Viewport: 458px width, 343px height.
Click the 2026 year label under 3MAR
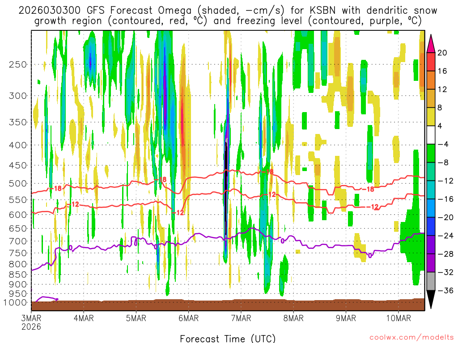[x=31, y=326]
